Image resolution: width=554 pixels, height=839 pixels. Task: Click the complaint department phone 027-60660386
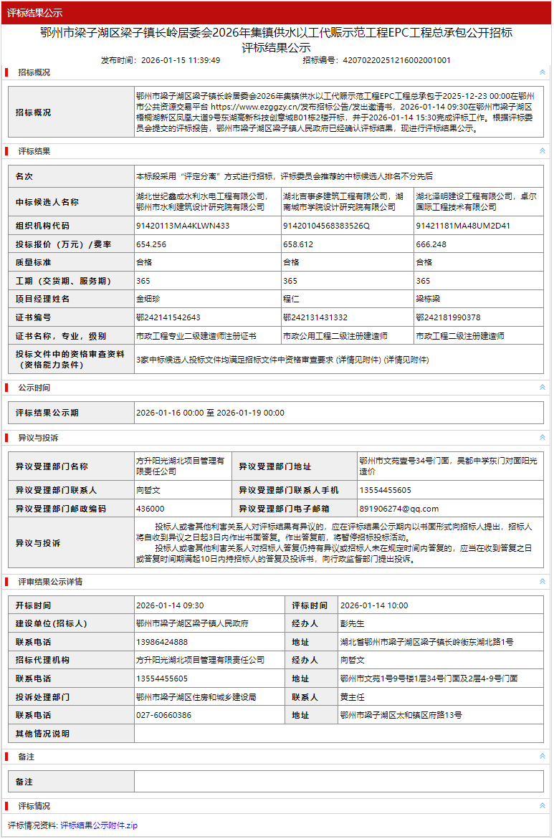[163, 715]
